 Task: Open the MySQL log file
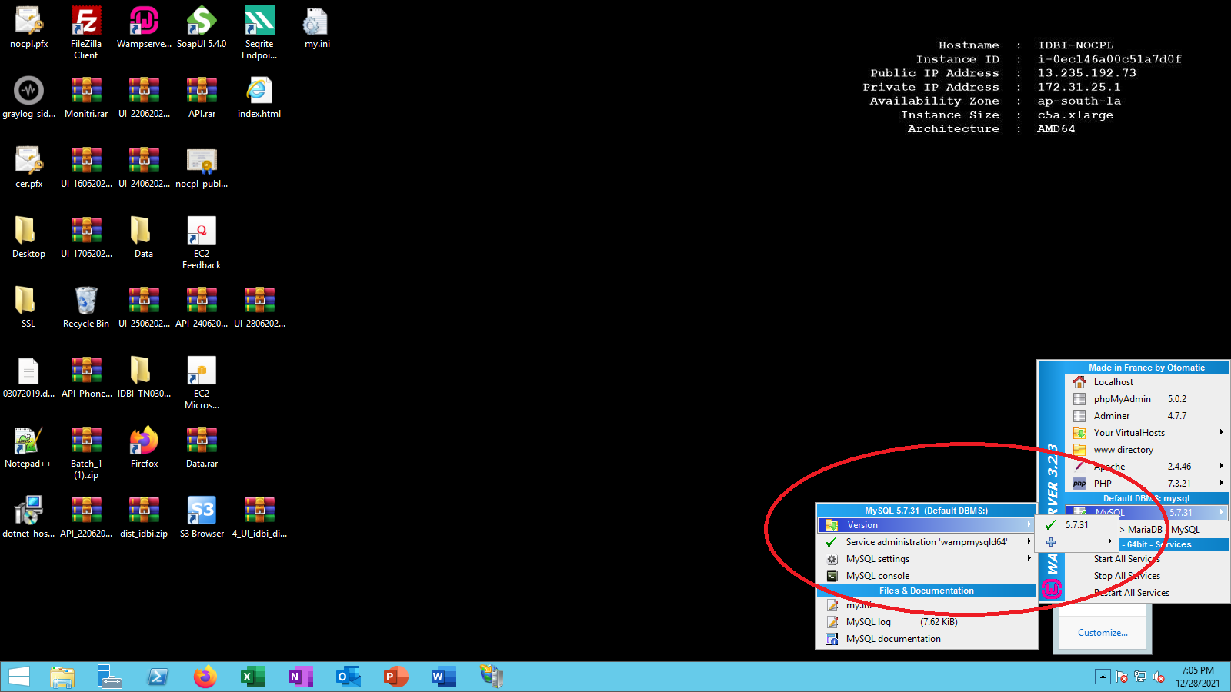tap(926, 622)
